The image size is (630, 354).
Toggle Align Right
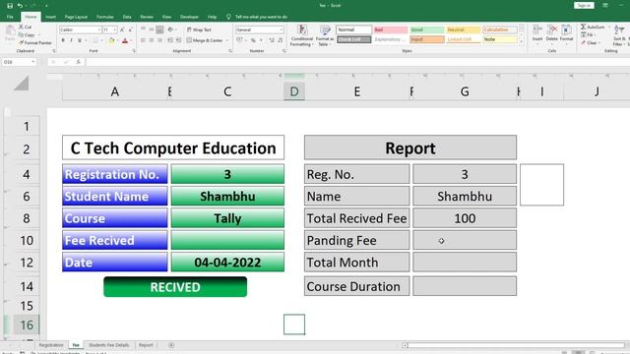coord(159,40)
